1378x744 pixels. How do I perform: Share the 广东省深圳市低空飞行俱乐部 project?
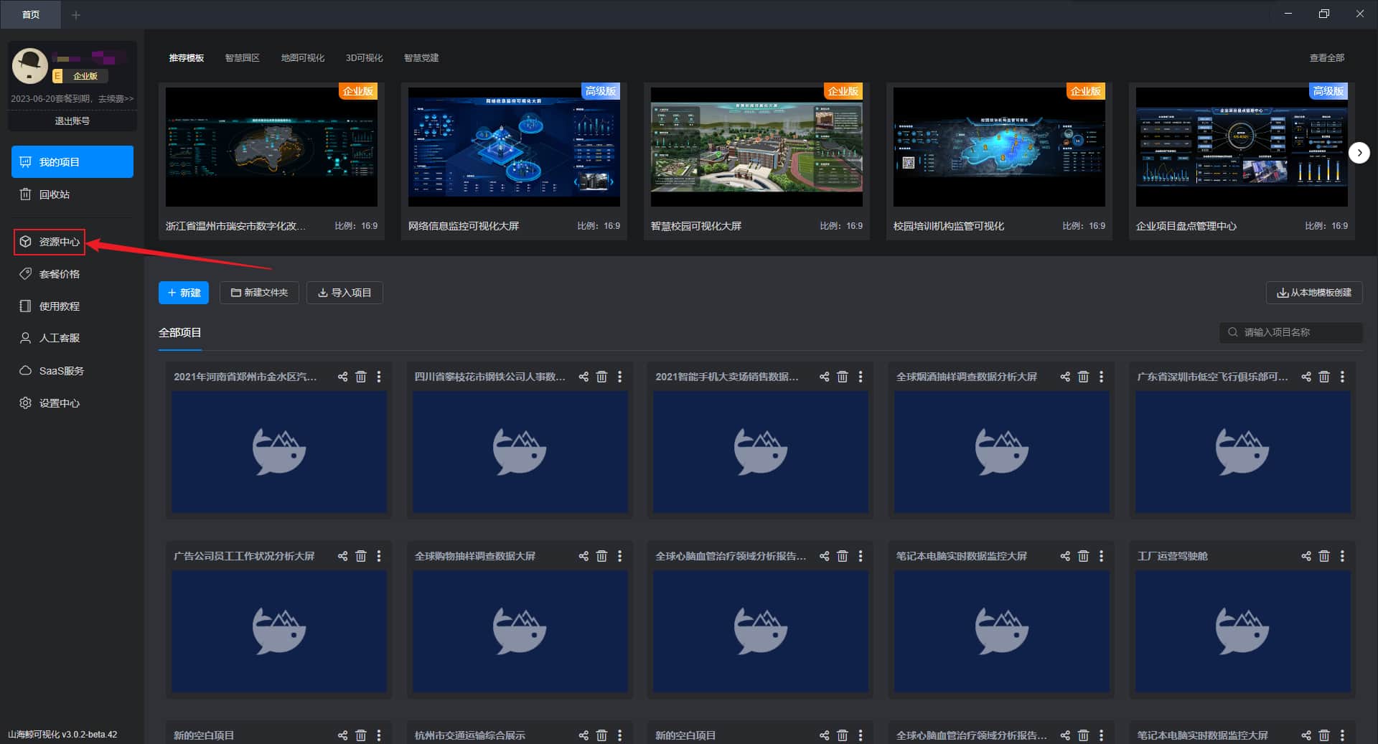click(x=1306, y=377)
